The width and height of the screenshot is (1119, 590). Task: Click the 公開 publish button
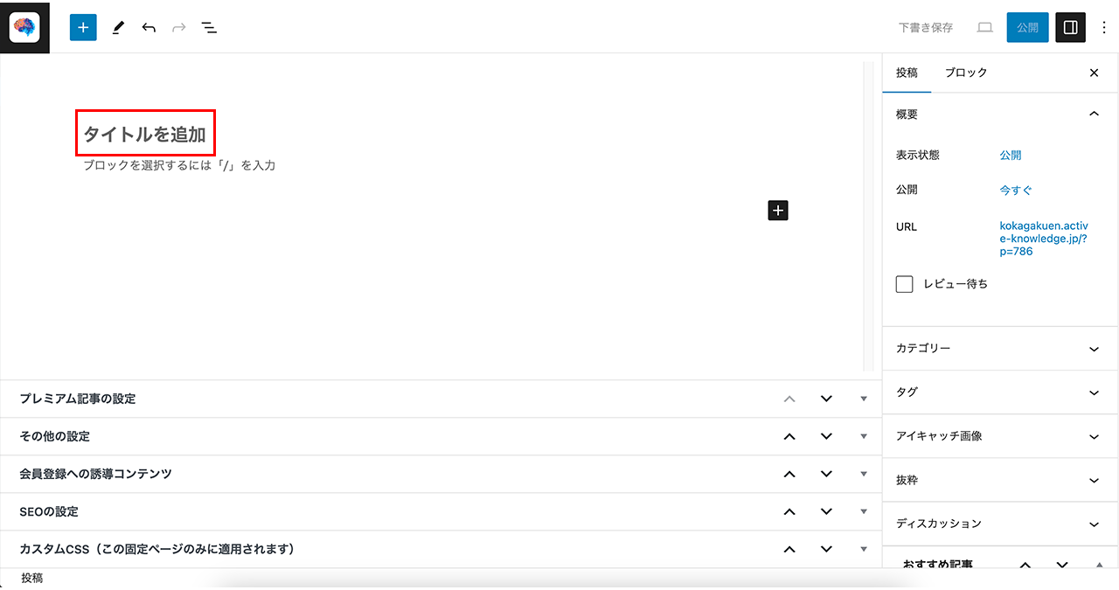(1027, 27)
